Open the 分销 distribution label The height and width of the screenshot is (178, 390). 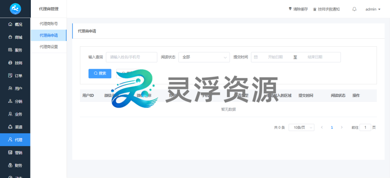pos(19,101)
